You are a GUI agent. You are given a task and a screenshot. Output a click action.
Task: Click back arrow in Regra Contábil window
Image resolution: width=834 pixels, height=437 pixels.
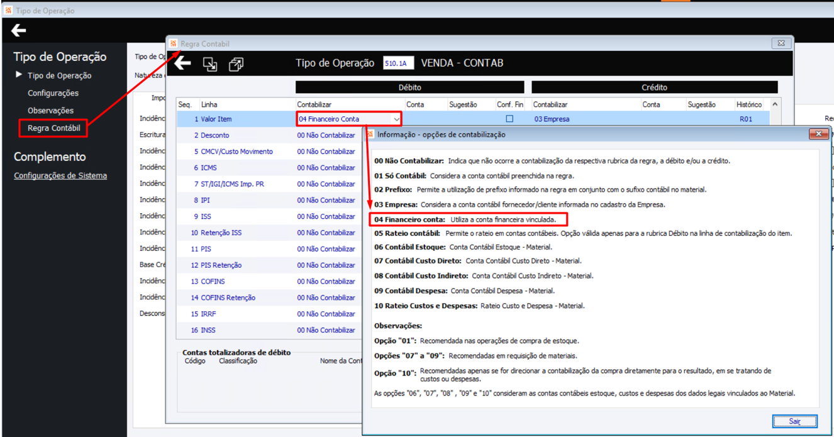(x=182, y=63)
